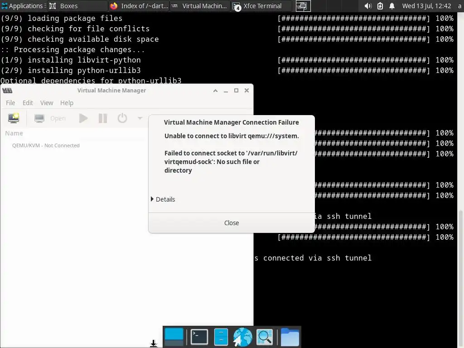Click the volume speaker icon in the panel
The image size is (464, 348).
[x=368, y=6]
